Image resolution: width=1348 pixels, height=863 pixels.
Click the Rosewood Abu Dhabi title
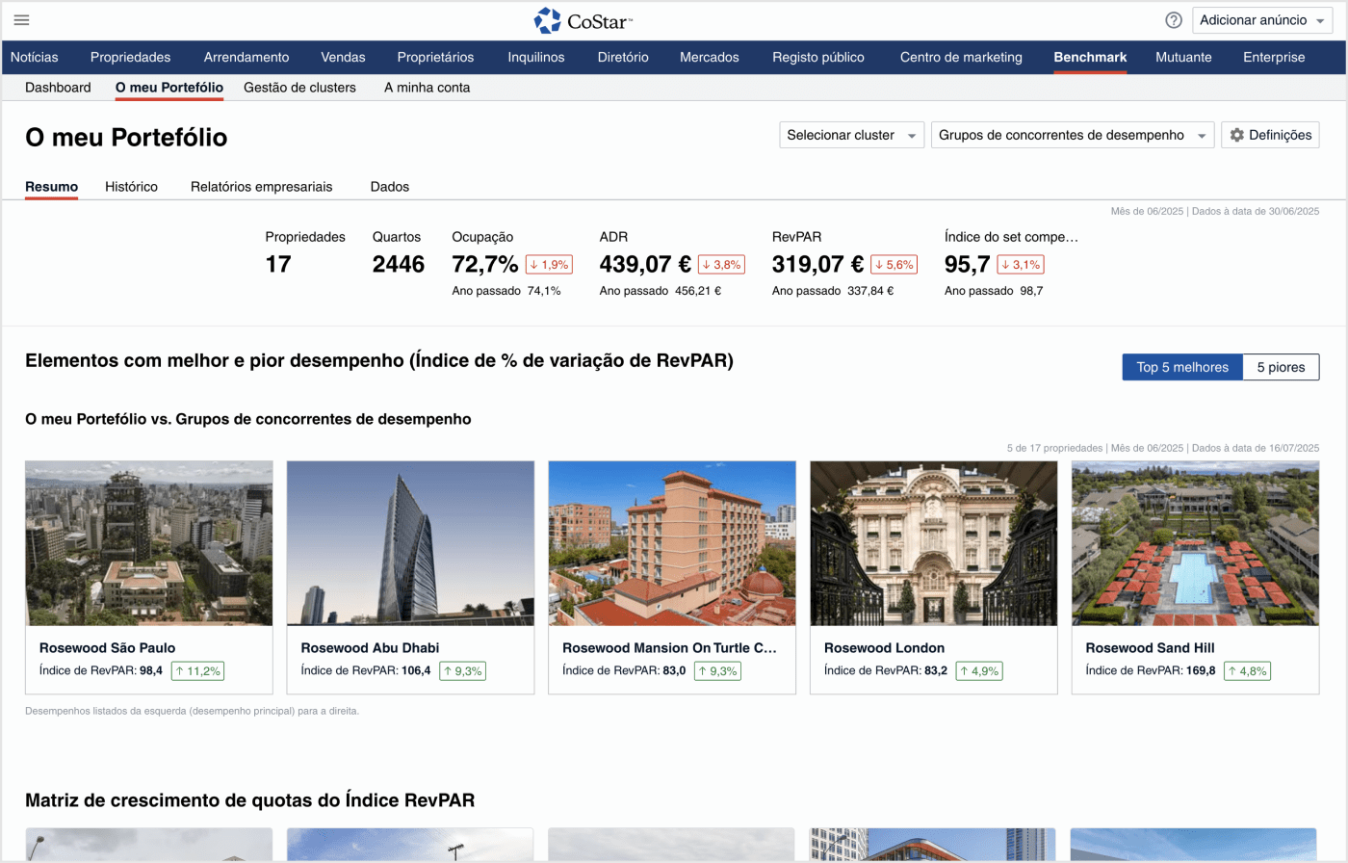(370, 647)
